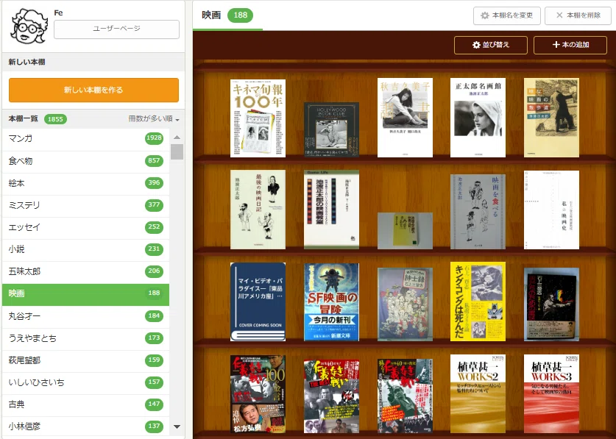Open the small yellow book photo cover
This screenshot has width=616, height=439.
(x=405, y=231)
